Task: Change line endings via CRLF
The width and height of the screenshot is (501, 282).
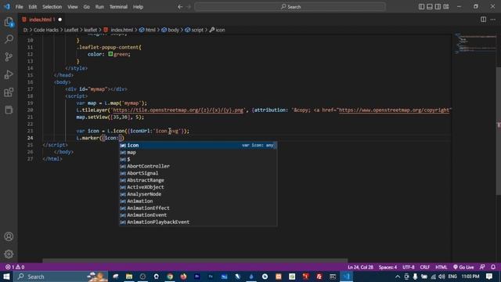Action: click(424, 267)
